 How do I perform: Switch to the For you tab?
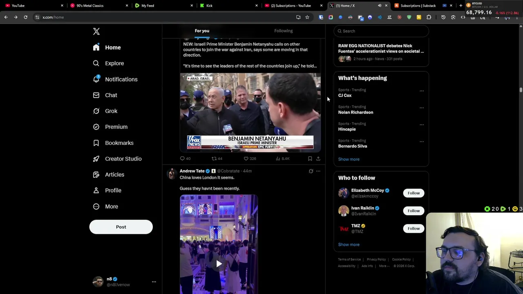click(x=202, y=31)
